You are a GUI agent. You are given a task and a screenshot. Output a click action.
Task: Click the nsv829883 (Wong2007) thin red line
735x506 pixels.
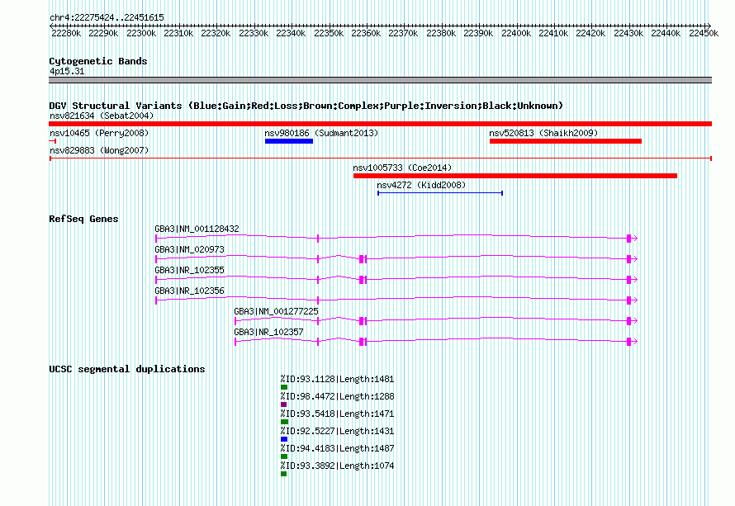(380, 158)
